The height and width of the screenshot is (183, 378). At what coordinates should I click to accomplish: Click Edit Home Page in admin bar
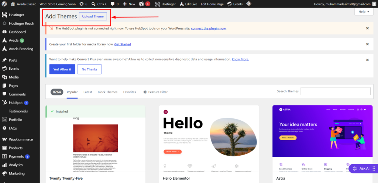click(x=212, y=4)
